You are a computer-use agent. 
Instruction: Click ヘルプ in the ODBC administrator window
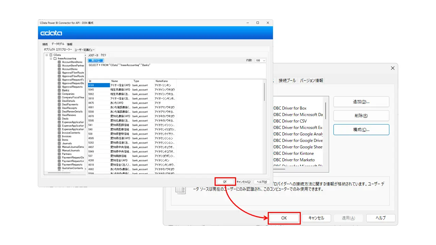click(381, 218)
